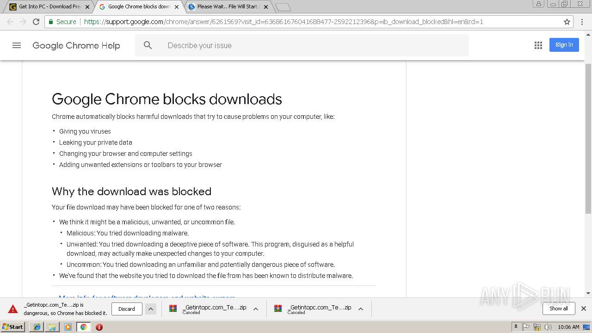Open Windows Explorer folder from the taskbar
Image resolution: width=592 pixels, height=333 pixels.
[x=52, y=327]
